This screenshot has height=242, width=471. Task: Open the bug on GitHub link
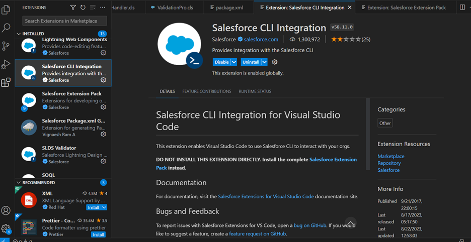point(310,225)
